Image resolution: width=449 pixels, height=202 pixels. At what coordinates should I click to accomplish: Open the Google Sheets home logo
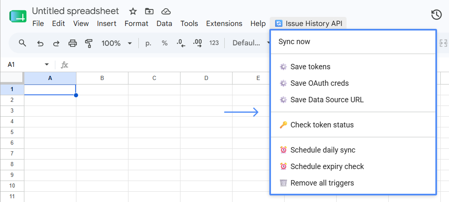pos(18,16)
